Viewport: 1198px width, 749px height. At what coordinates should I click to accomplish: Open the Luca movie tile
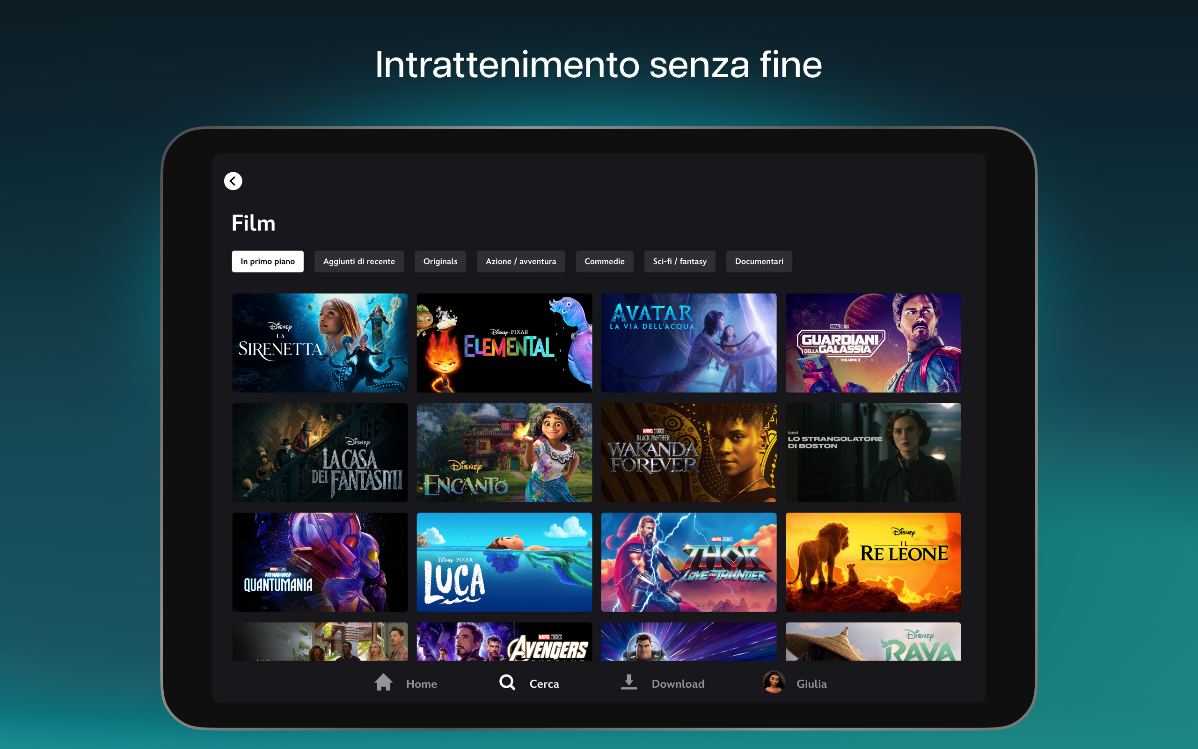[504, 562]
